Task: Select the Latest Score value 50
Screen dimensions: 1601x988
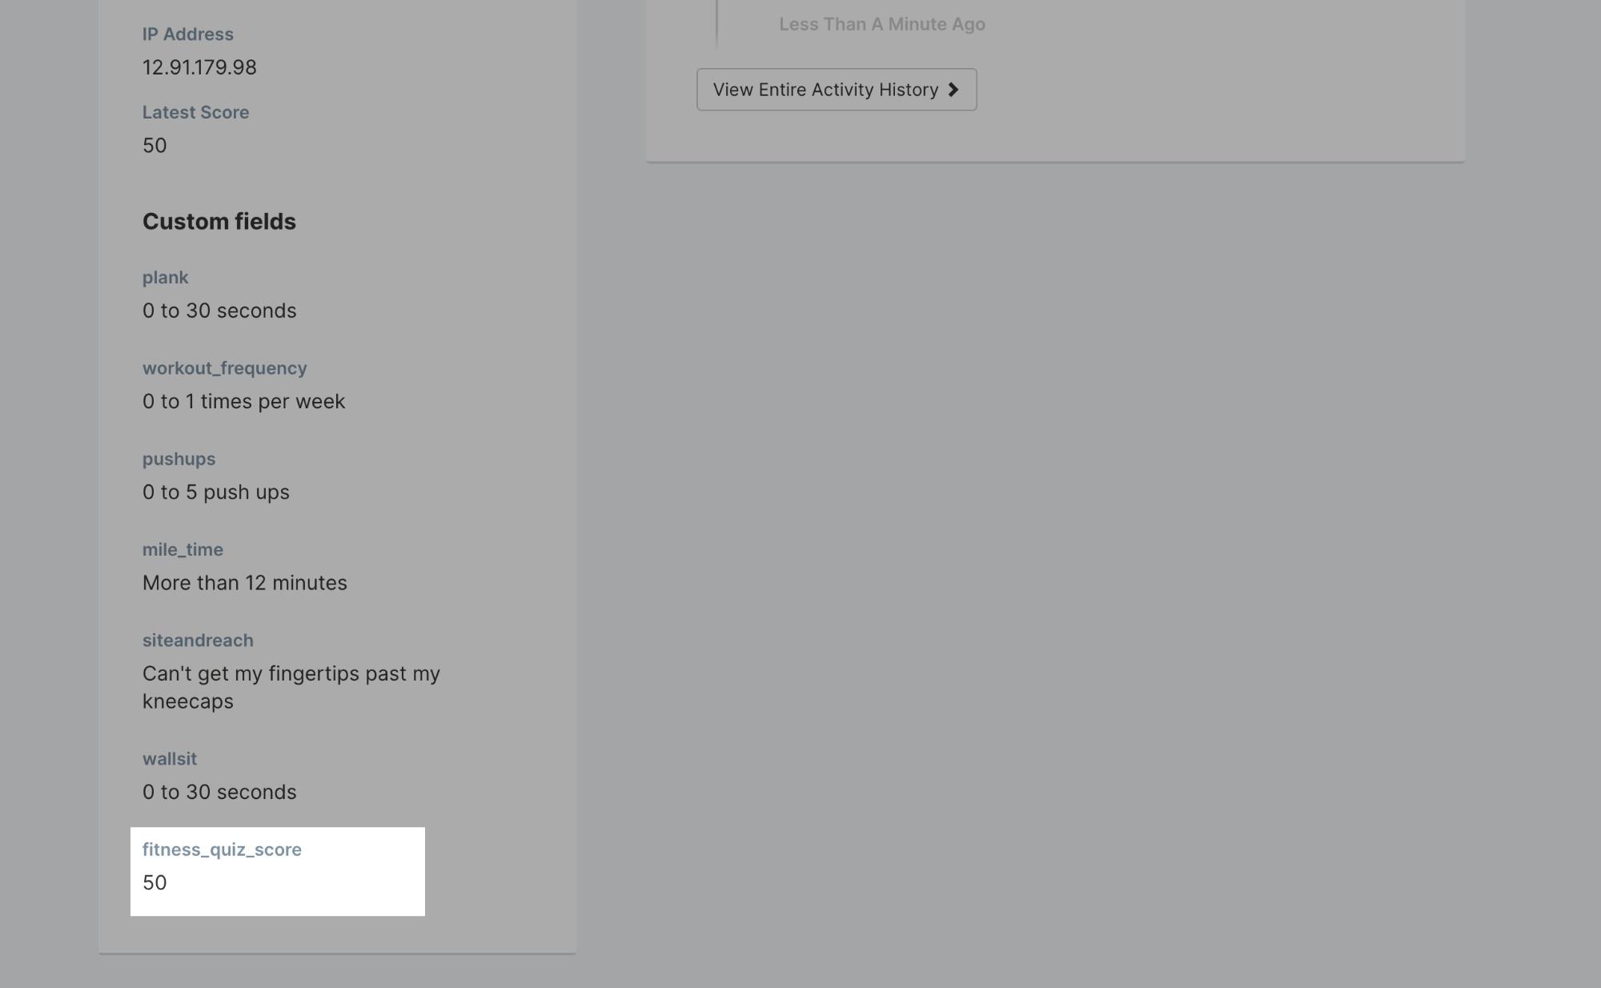Action: 154,146
